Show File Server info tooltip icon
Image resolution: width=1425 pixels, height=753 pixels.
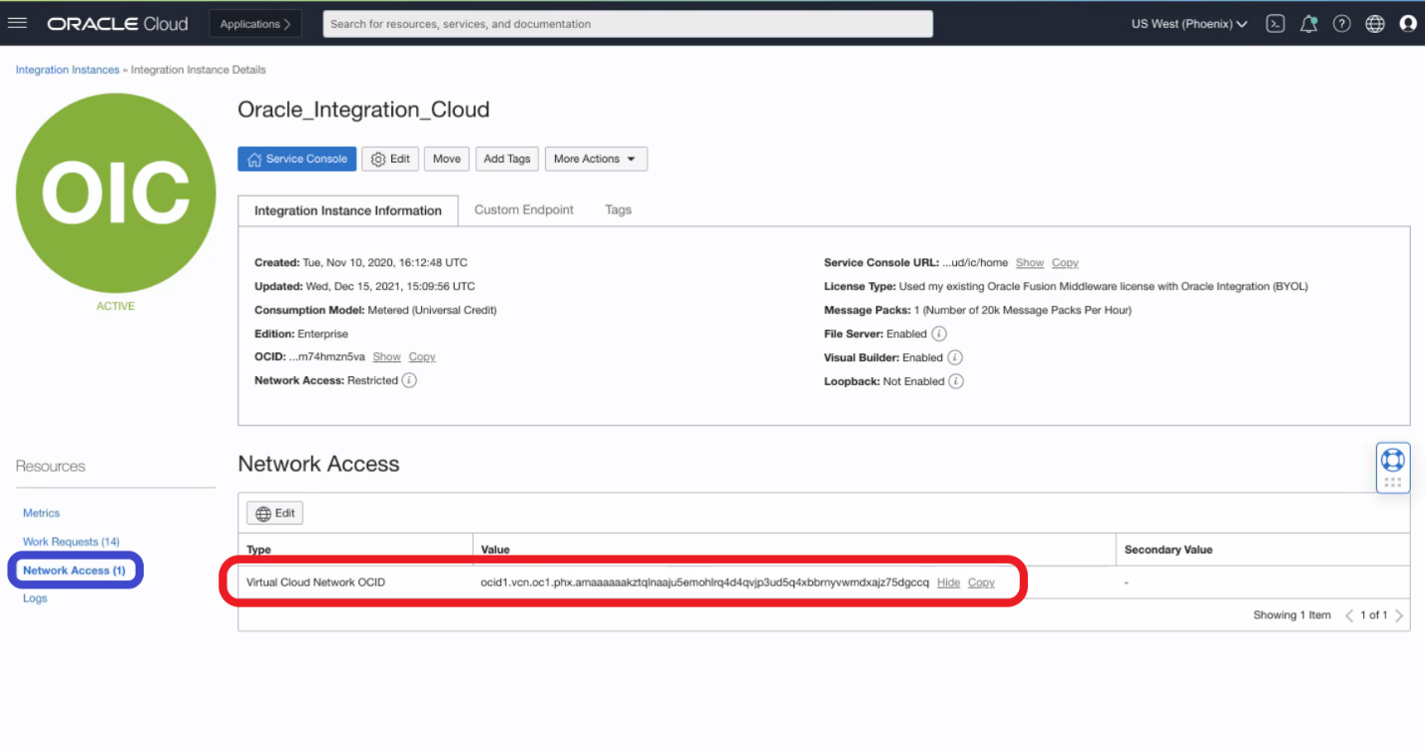pos(939,334)
